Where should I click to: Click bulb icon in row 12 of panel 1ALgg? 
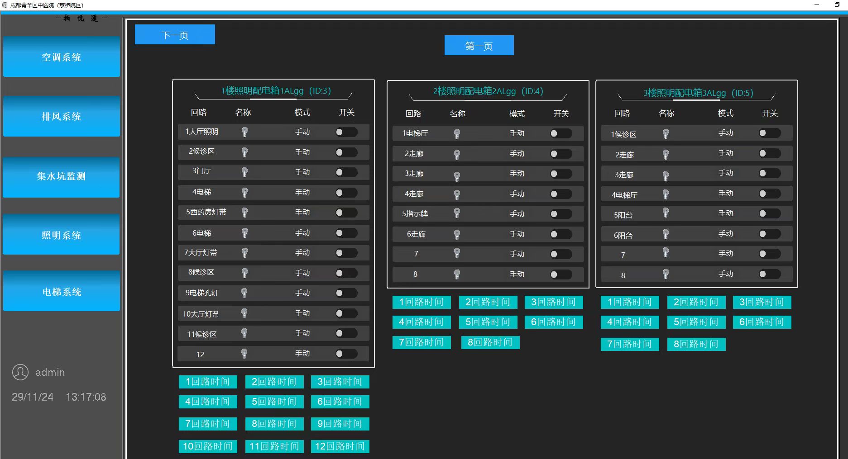(x=244, y=353)
